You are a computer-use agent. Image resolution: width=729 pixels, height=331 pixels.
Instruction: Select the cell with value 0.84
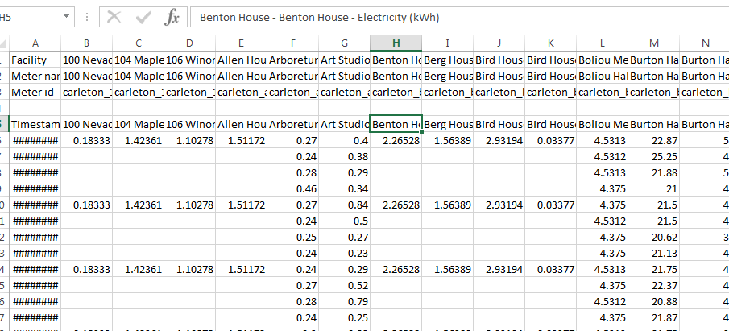(x=344, y=205)
